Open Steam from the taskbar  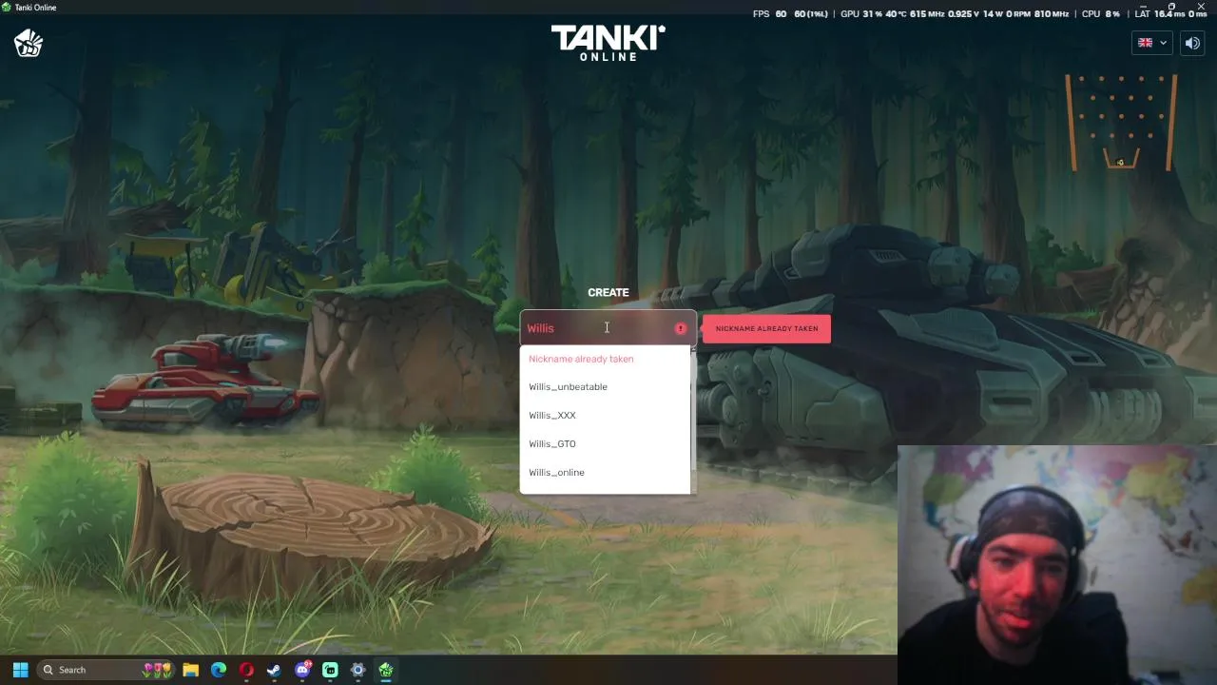tap(274, 670)
